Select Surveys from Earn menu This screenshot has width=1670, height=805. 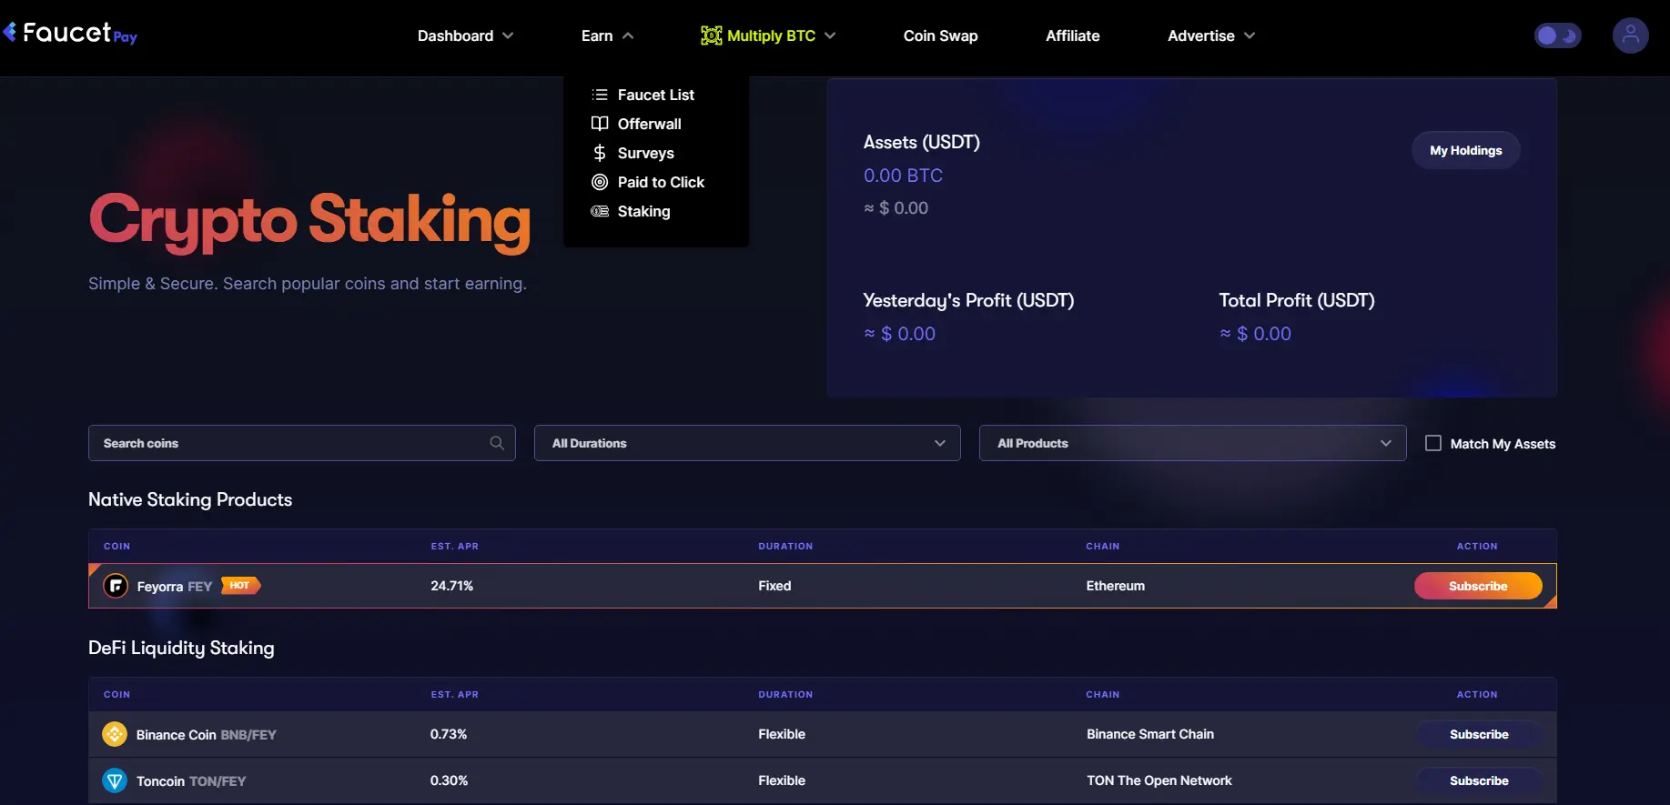pos(645,153)
